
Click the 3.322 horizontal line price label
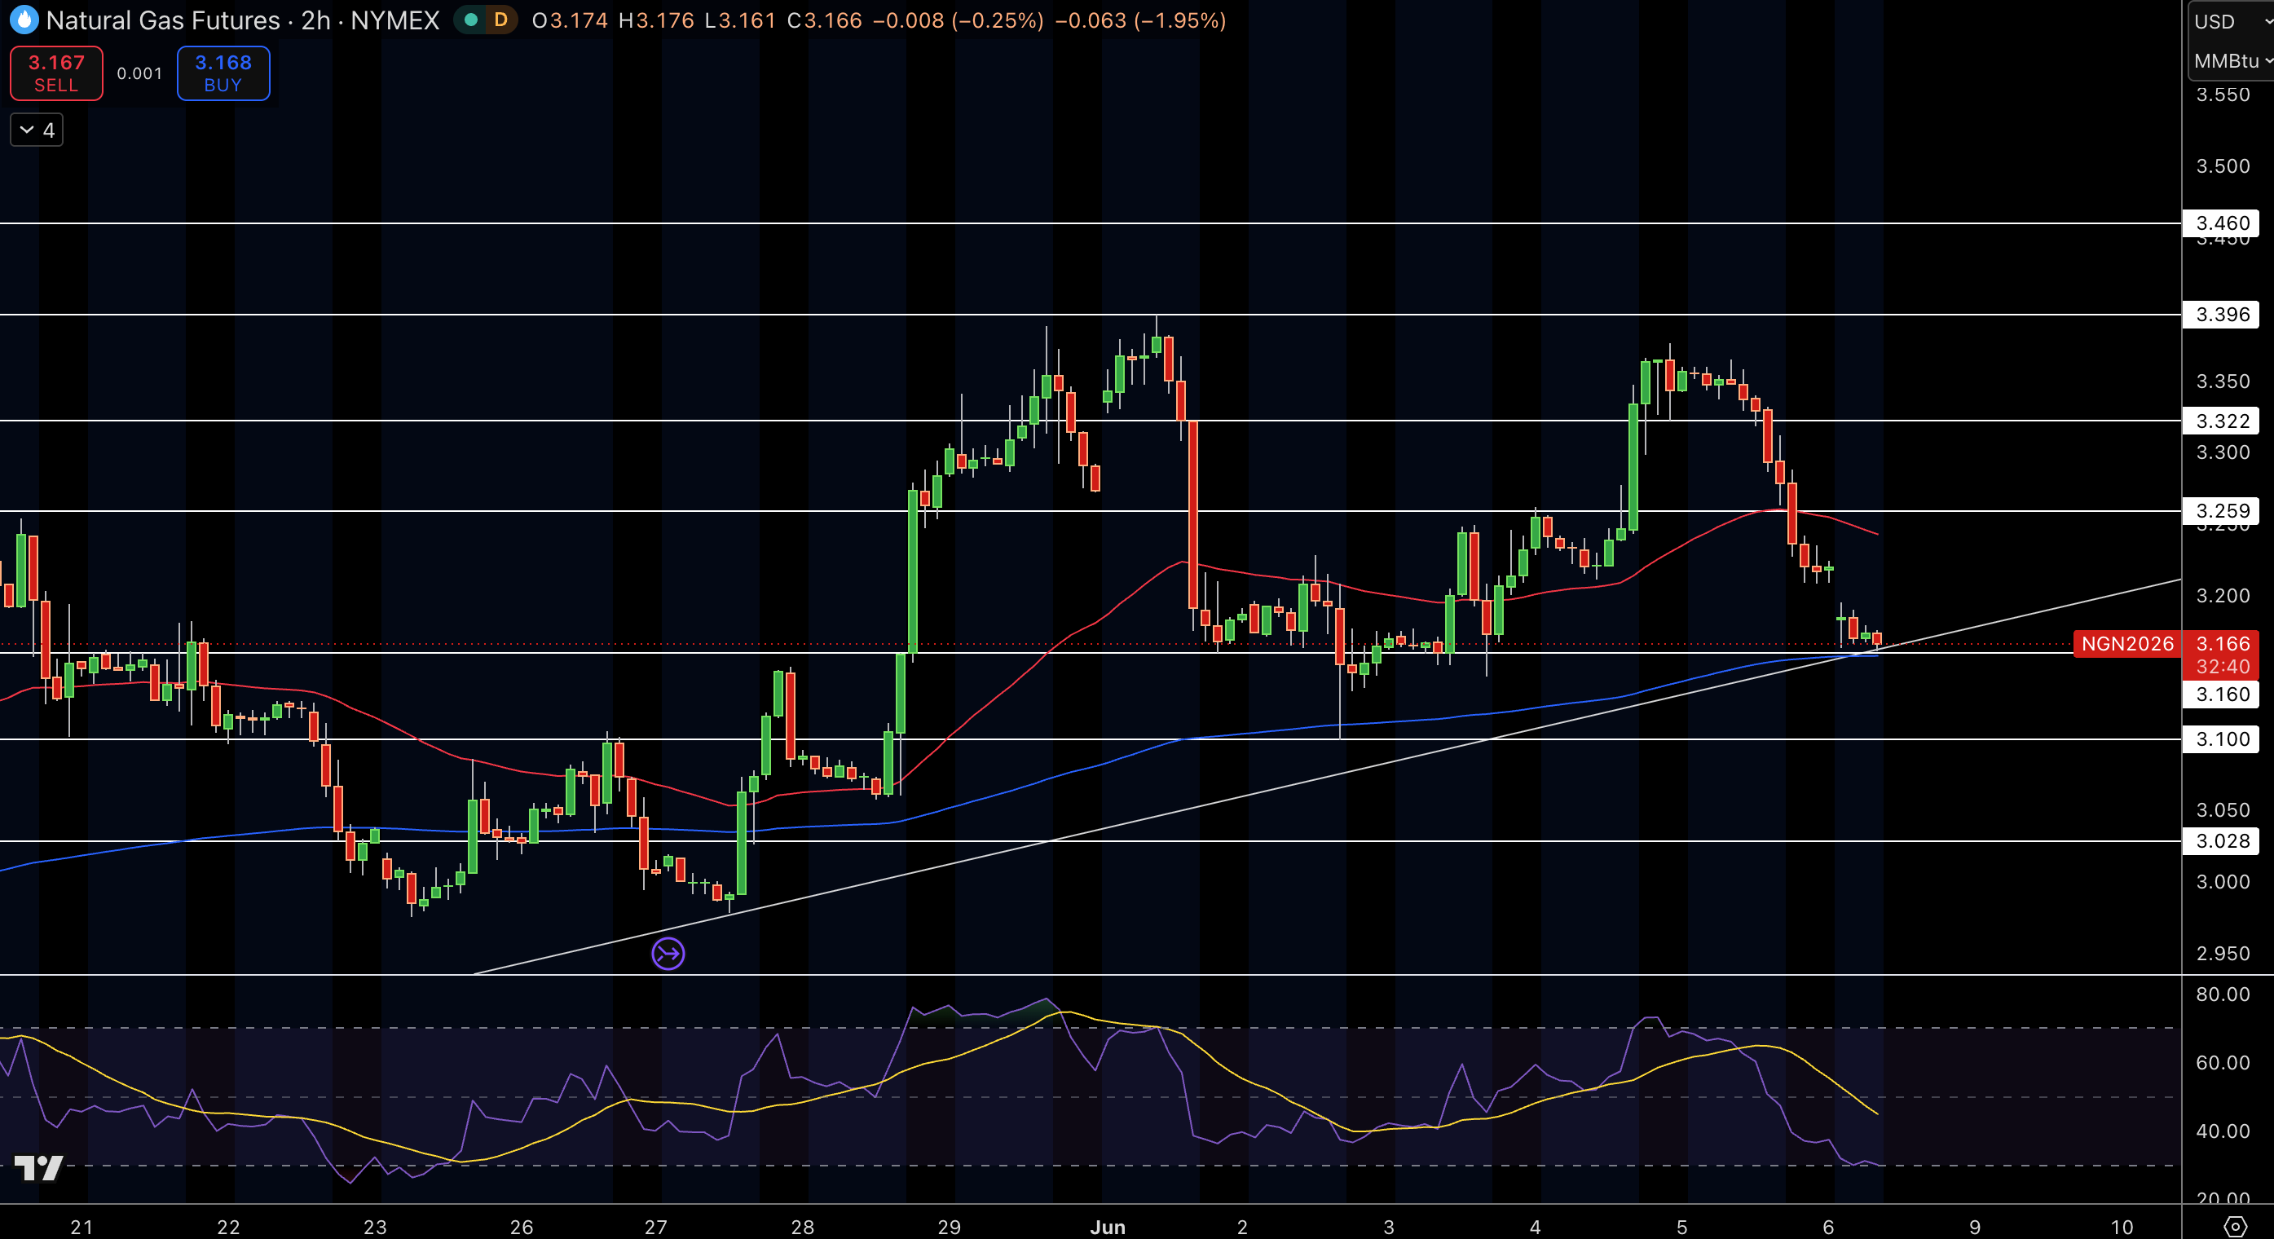pyautogui.click(x=2222, y=421)
